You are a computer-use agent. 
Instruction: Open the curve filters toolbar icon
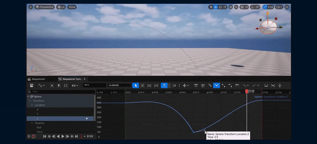click(x=280, y=86)
